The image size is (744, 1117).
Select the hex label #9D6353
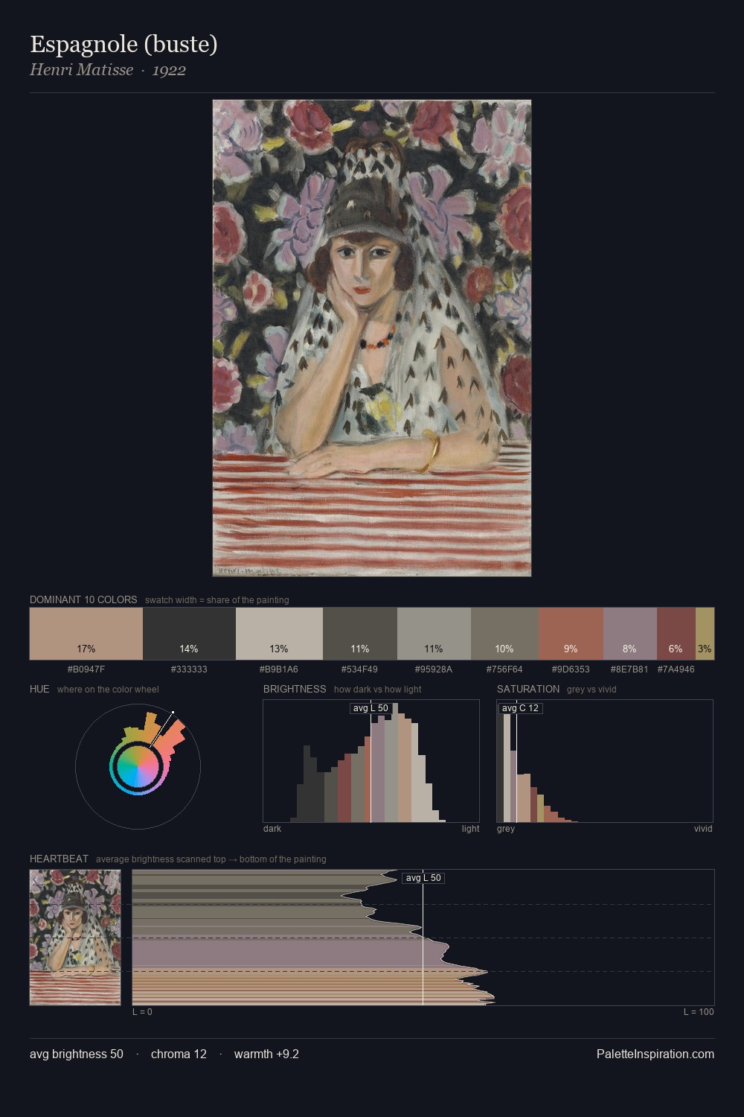click(x=571, y=669)
